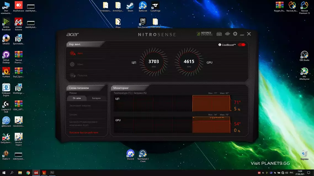Click the Схема питанием panel header
Screen dimensions: 314x176
click(86, 88)
